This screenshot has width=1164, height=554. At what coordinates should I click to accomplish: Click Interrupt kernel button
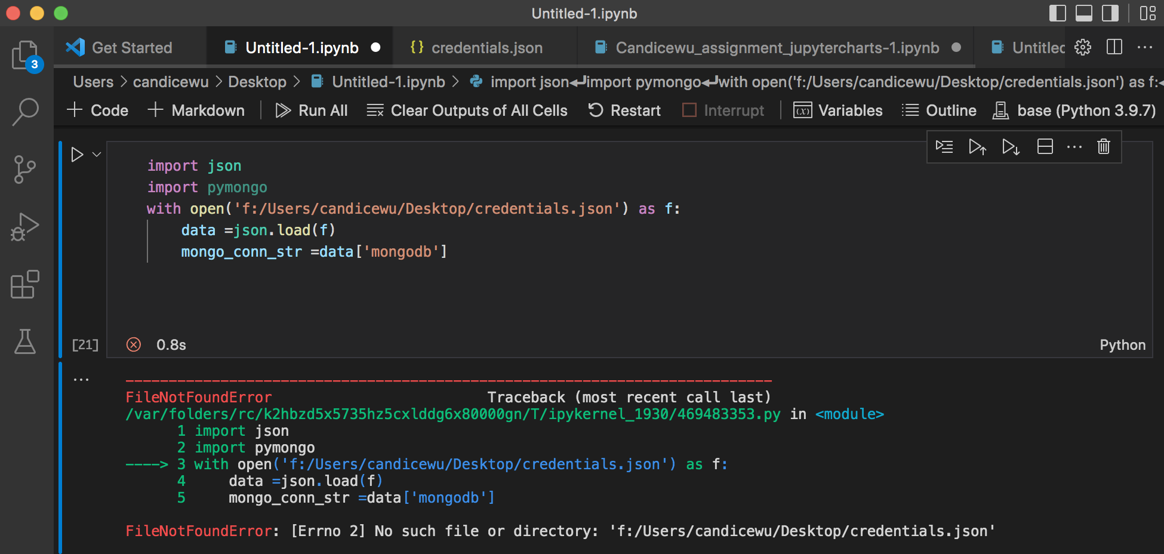coord(723,110)
